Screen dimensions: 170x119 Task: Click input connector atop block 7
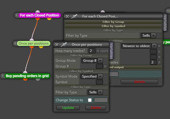click(x=25, y=72)
